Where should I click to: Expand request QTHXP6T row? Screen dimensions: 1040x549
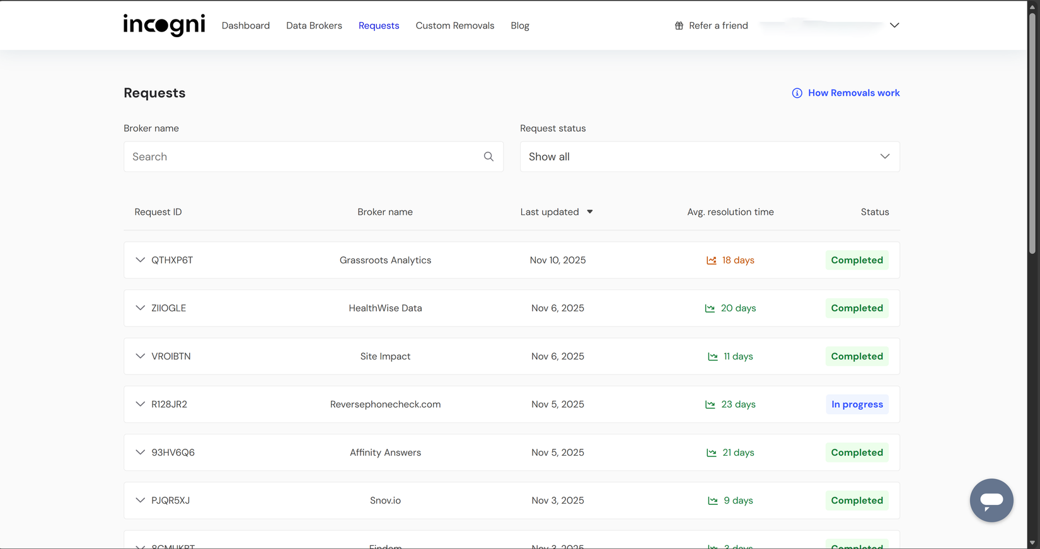pos(140,260)
